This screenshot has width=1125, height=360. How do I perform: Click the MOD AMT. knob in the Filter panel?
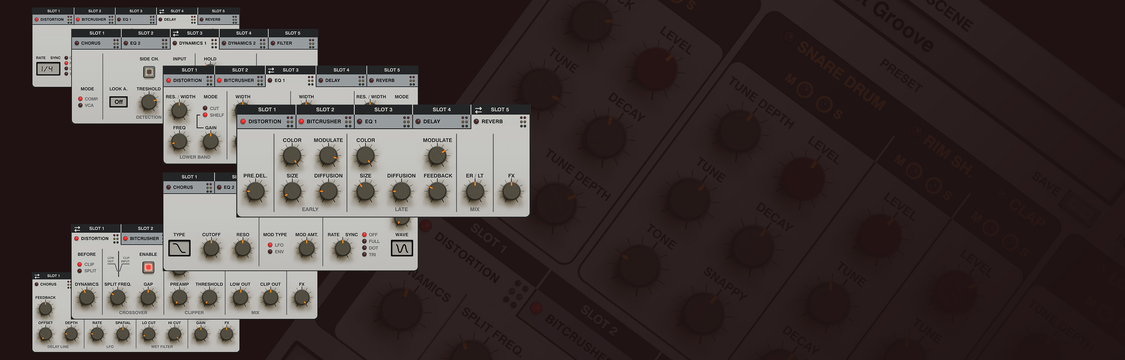pos(307,248)
